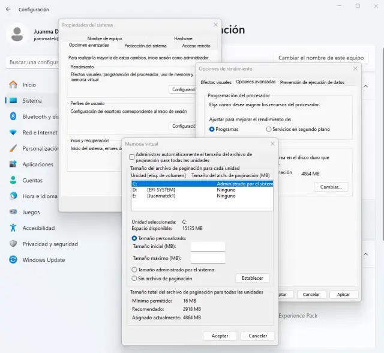Select the Accesibilidad icon
This screenshot has height=353, width=384.
pyautogui.click(x=13, y=228)
